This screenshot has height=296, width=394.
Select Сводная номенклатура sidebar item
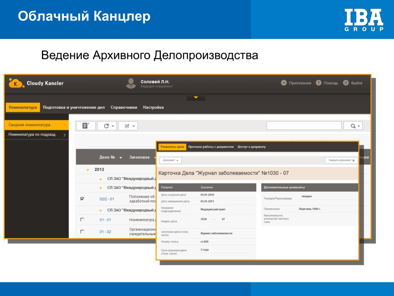pyautogui.click(x=37, y=125)
